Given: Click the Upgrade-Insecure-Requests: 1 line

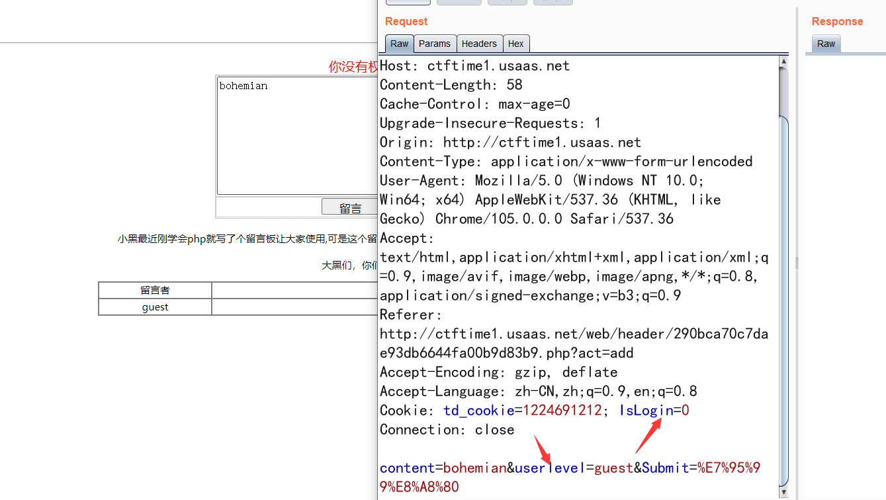Looking at the screenshot, I should (x=490, y=124).
